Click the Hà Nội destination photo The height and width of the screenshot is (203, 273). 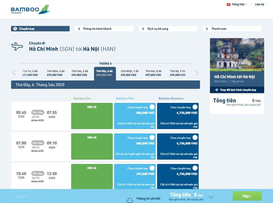[237, 55]
